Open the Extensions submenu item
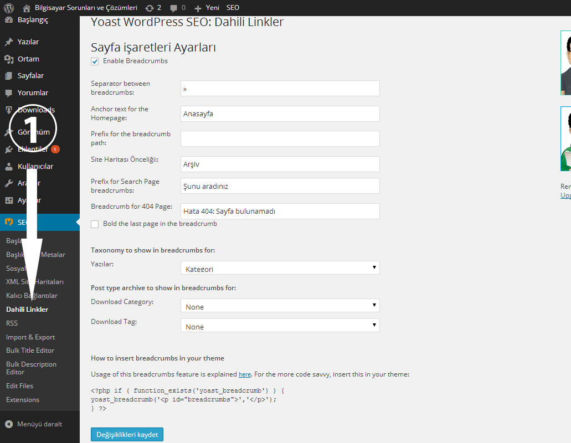This screenshot has width=571, height=443. coord(23,400)
